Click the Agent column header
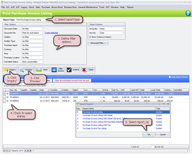 click(x=78, y=90)
